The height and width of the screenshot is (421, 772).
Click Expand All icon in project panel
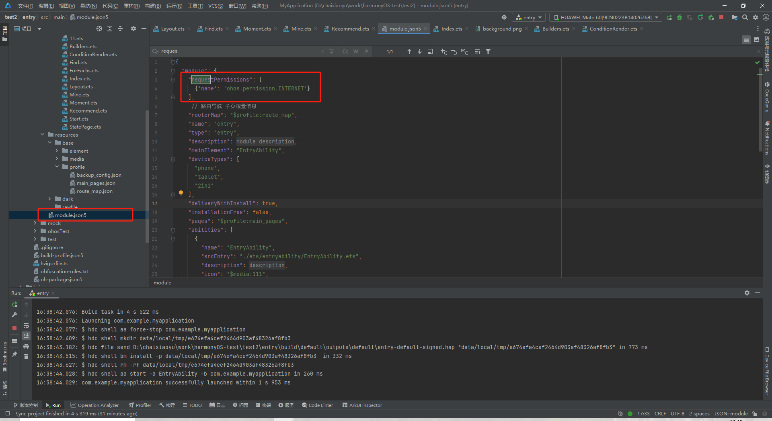(x=110, y=29)
